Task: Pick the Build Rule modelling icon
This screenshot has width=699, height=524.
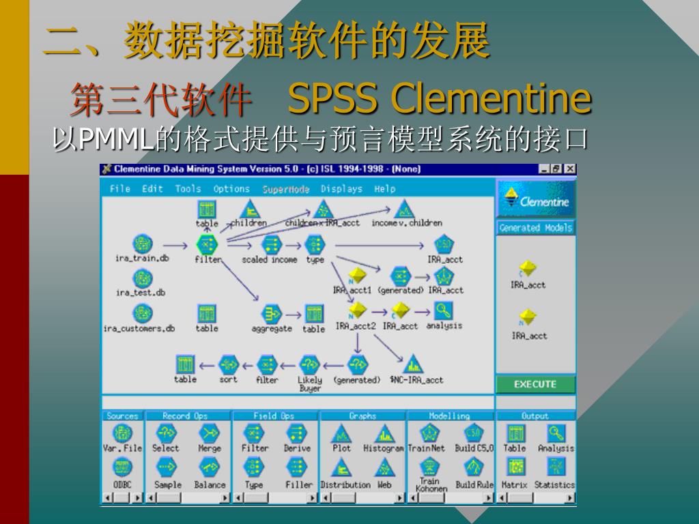Action: click(473, 467)
